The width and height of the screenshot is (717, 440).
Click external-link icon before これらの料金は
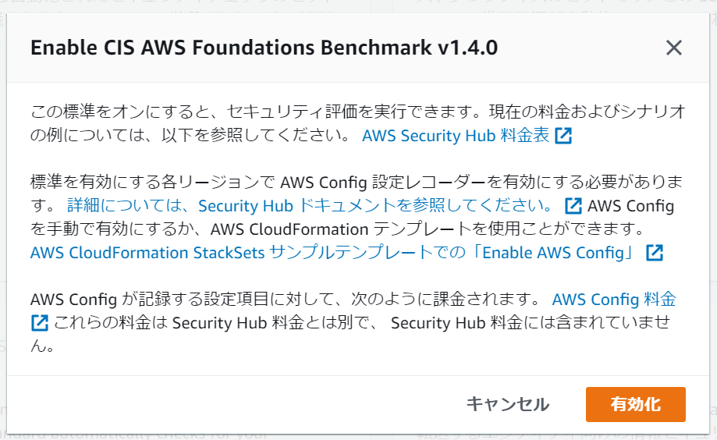[40, 322]
